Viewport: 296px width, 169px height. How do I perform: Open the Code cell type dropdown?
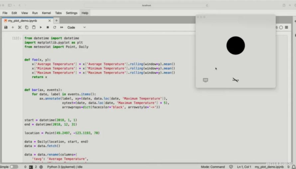76,27
